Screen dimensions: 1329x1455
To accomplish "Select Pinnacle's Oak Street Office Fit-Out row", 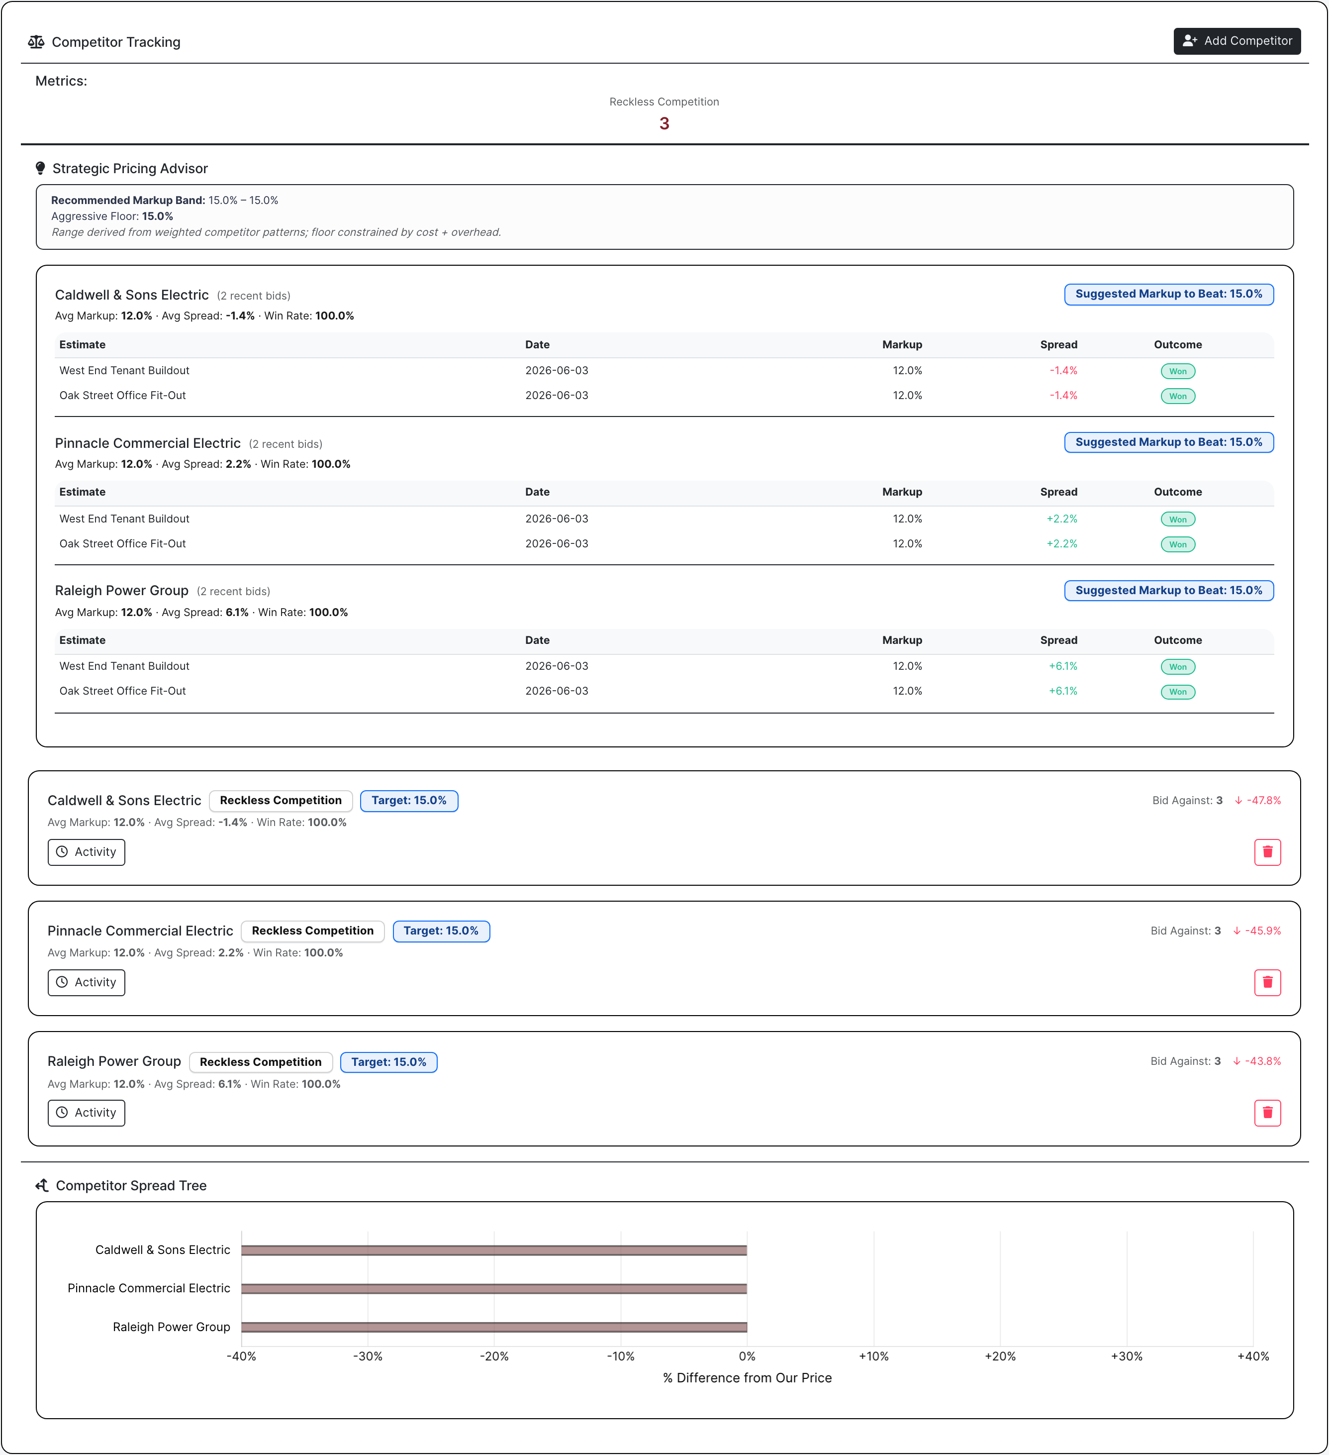I will tap(664, 543).
